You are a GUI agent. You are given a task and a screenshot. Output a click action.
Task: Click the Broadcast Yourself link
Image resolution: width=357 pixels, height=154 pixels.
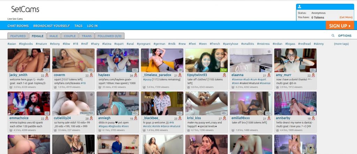52,26
